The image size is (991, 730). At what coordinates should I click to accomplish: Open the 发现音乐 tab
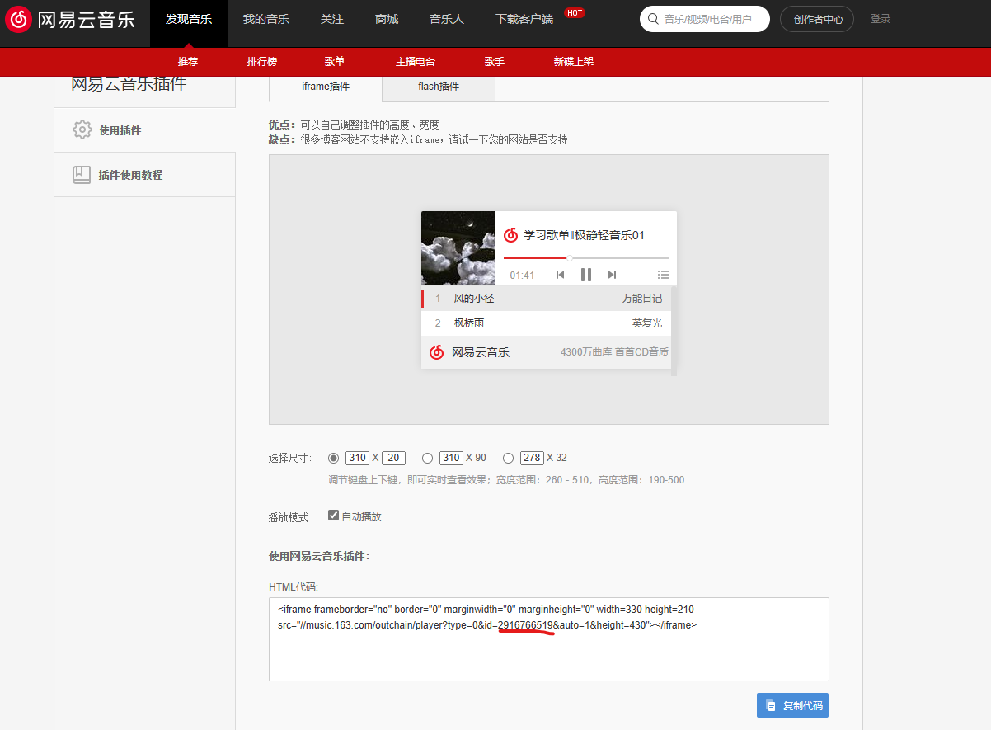pyautogui.click(x=189, y=19)
